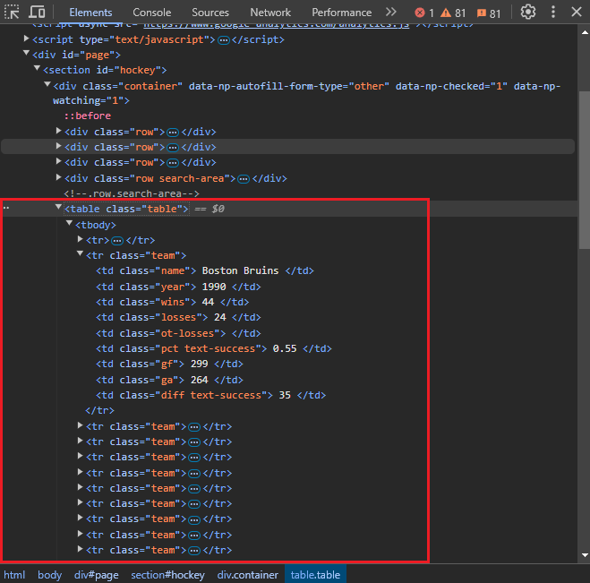Switch to the Console tab
This screenshot has width=590, height=583.
coord(151,13)
